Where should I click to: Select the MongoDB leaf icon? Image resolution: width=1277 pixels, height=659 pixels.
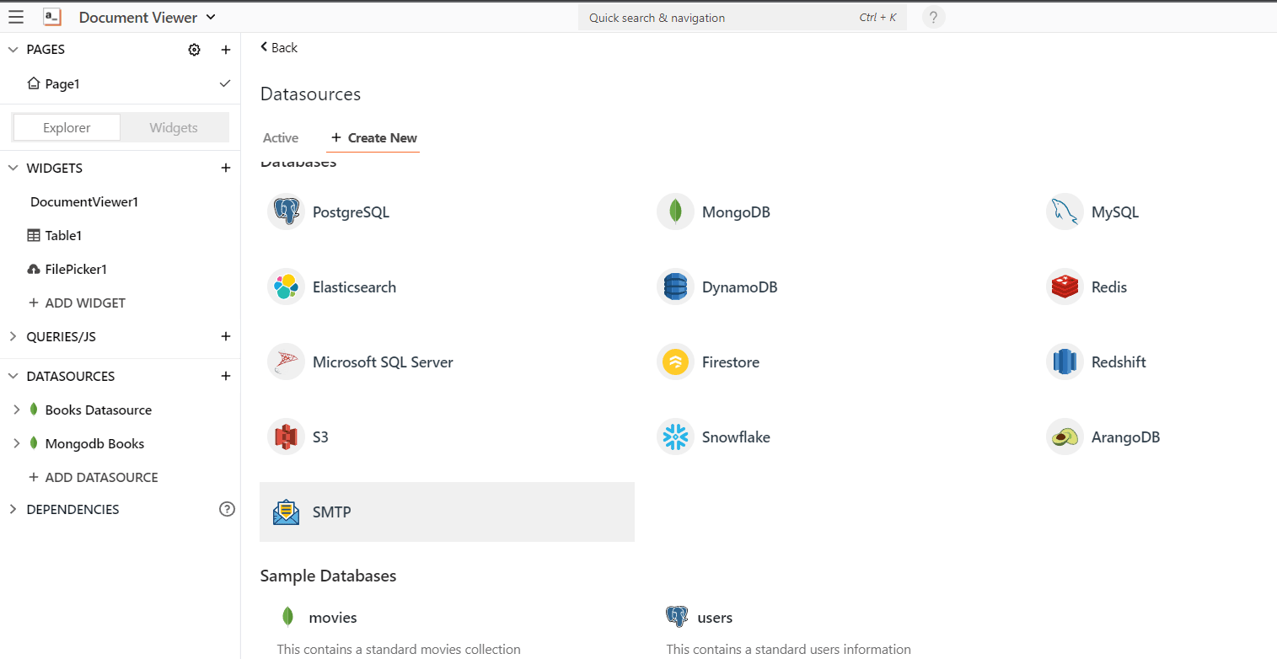(x=675, y=212)
